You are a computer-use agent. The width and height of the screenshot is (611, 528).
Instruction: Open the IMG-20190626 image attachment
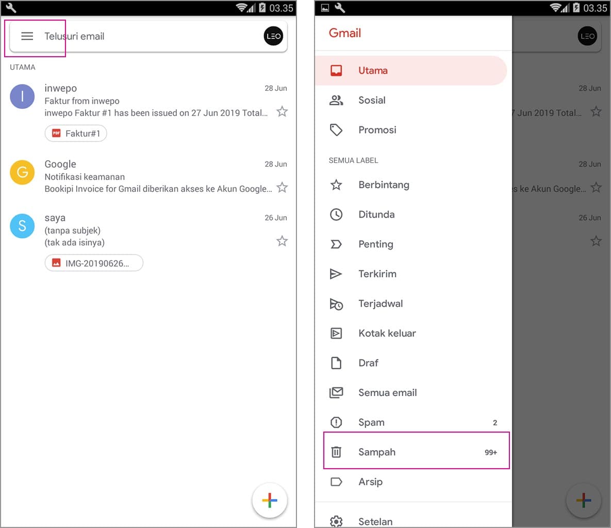coord(94,263)
